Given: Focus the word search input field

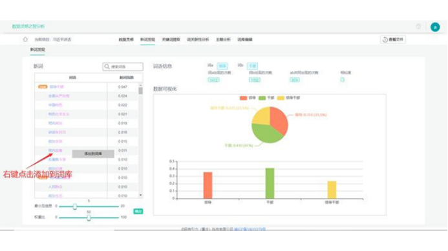Looking at the screenshot, I should point(123,66).
